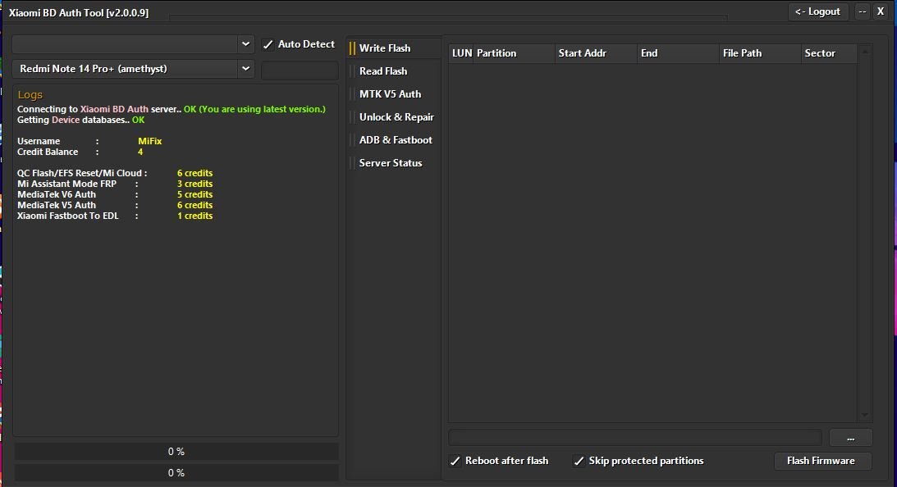Screen dimensions: 897x487
Task: Click the firmware file path field
Action: (x=635, y=438)
